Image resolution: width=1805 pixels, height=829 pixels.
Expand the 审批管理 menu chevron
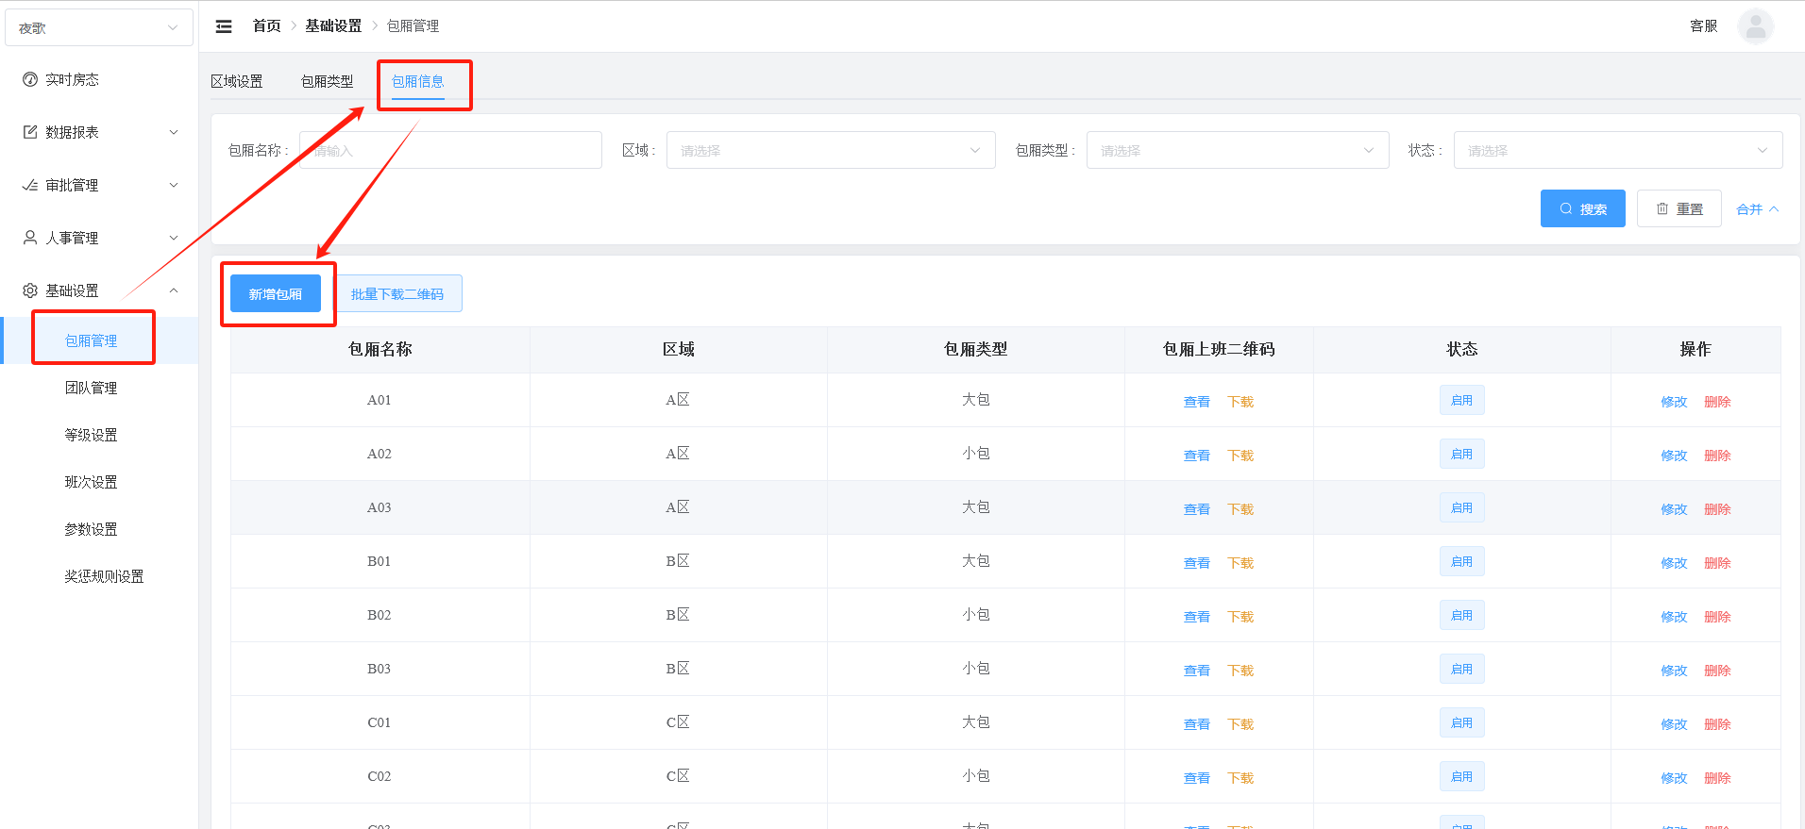tap(174, 185)
